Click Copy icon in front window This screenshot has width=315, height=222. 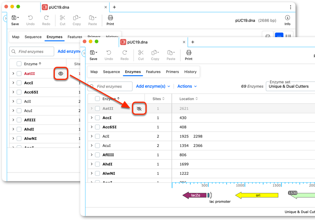point(154,52)
